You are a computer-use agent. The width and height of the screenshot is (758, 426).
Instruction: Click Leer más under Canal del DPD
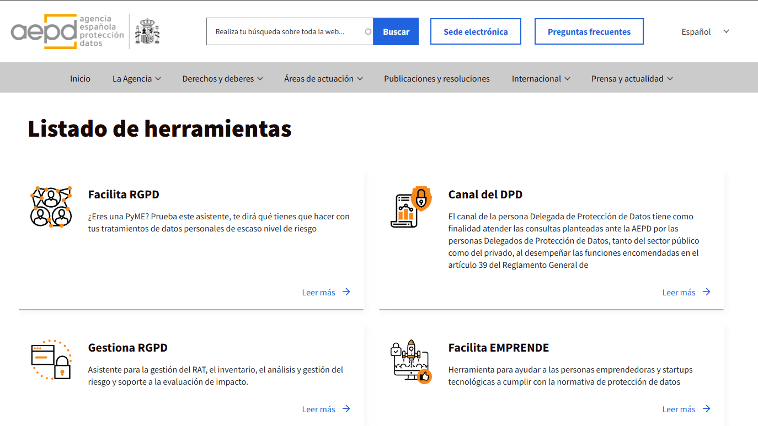click(679, 293)
